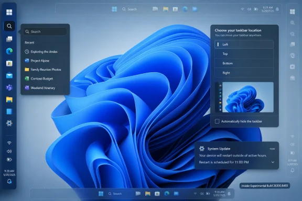Click the volume icon on the top taskbar

pos(249,9)
